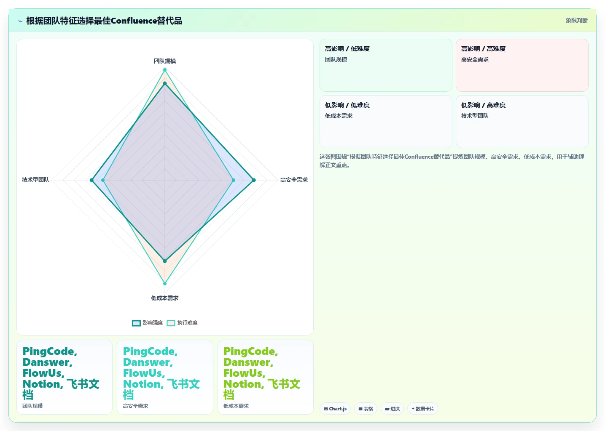Click 技术型团队 inside the 低影响 / 高难度 card
The width and height of the screenshot is (605, 431).
point(475,116)
